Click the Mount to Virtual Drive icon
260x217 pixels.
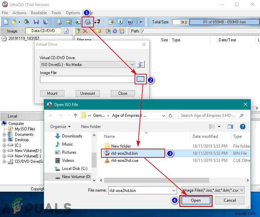[x=87, y=22]
